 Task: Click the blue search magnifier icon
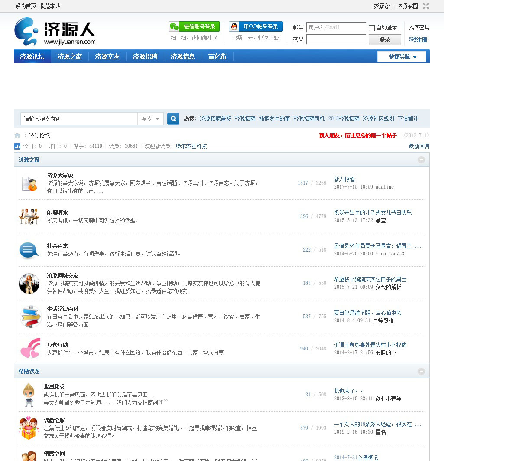(173, 119)
